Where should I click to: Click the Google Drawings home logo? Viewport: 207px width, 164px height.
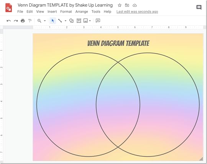tap(8, 8)
